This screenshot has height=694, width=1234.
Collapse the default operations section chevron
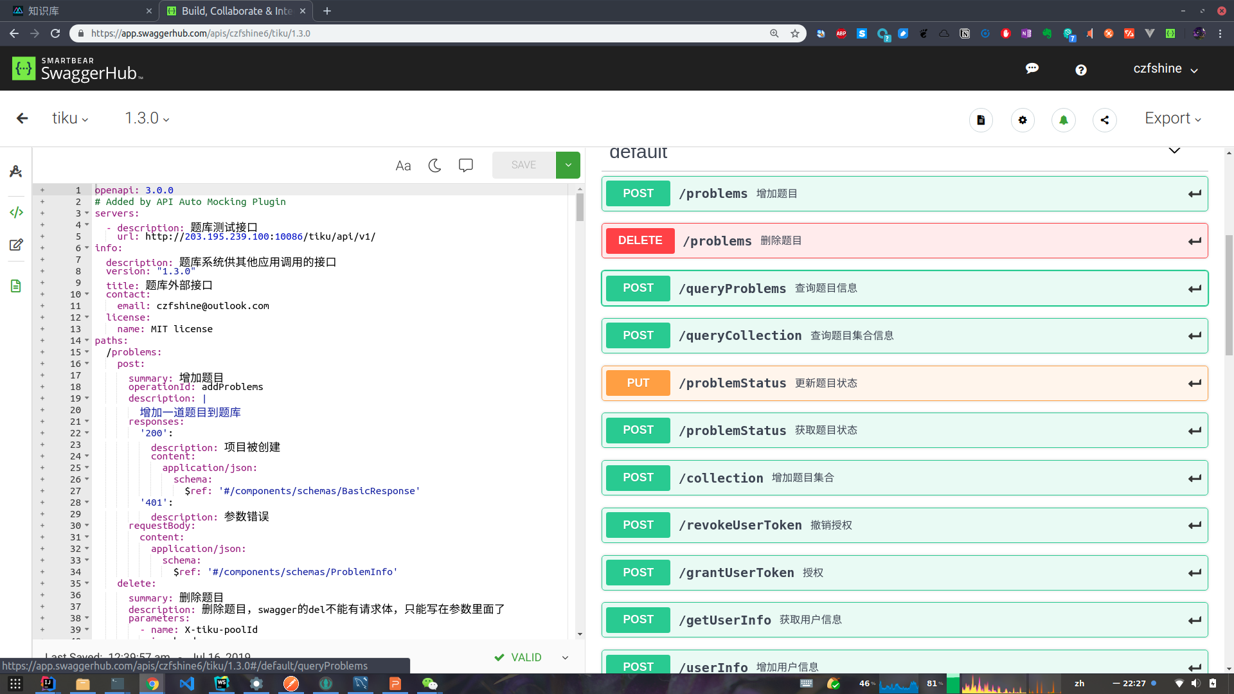(1174, 152)
